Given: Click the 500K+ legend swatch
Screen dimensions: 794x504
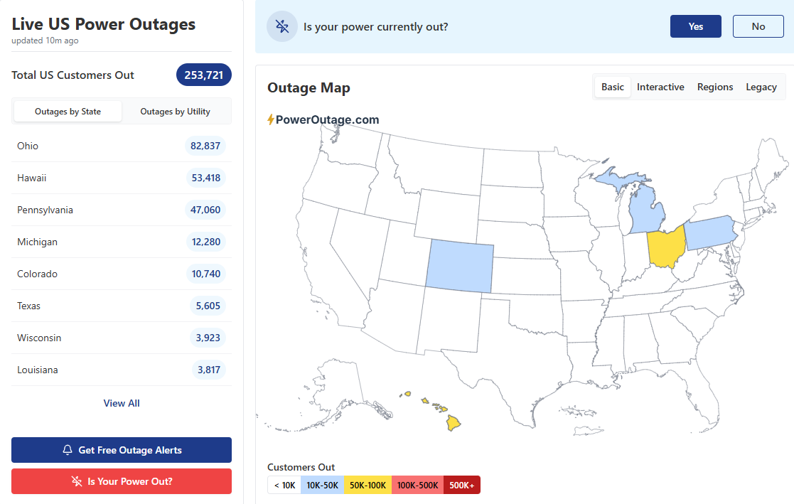Looking at the screenshot, I should (x=462, y=486).
